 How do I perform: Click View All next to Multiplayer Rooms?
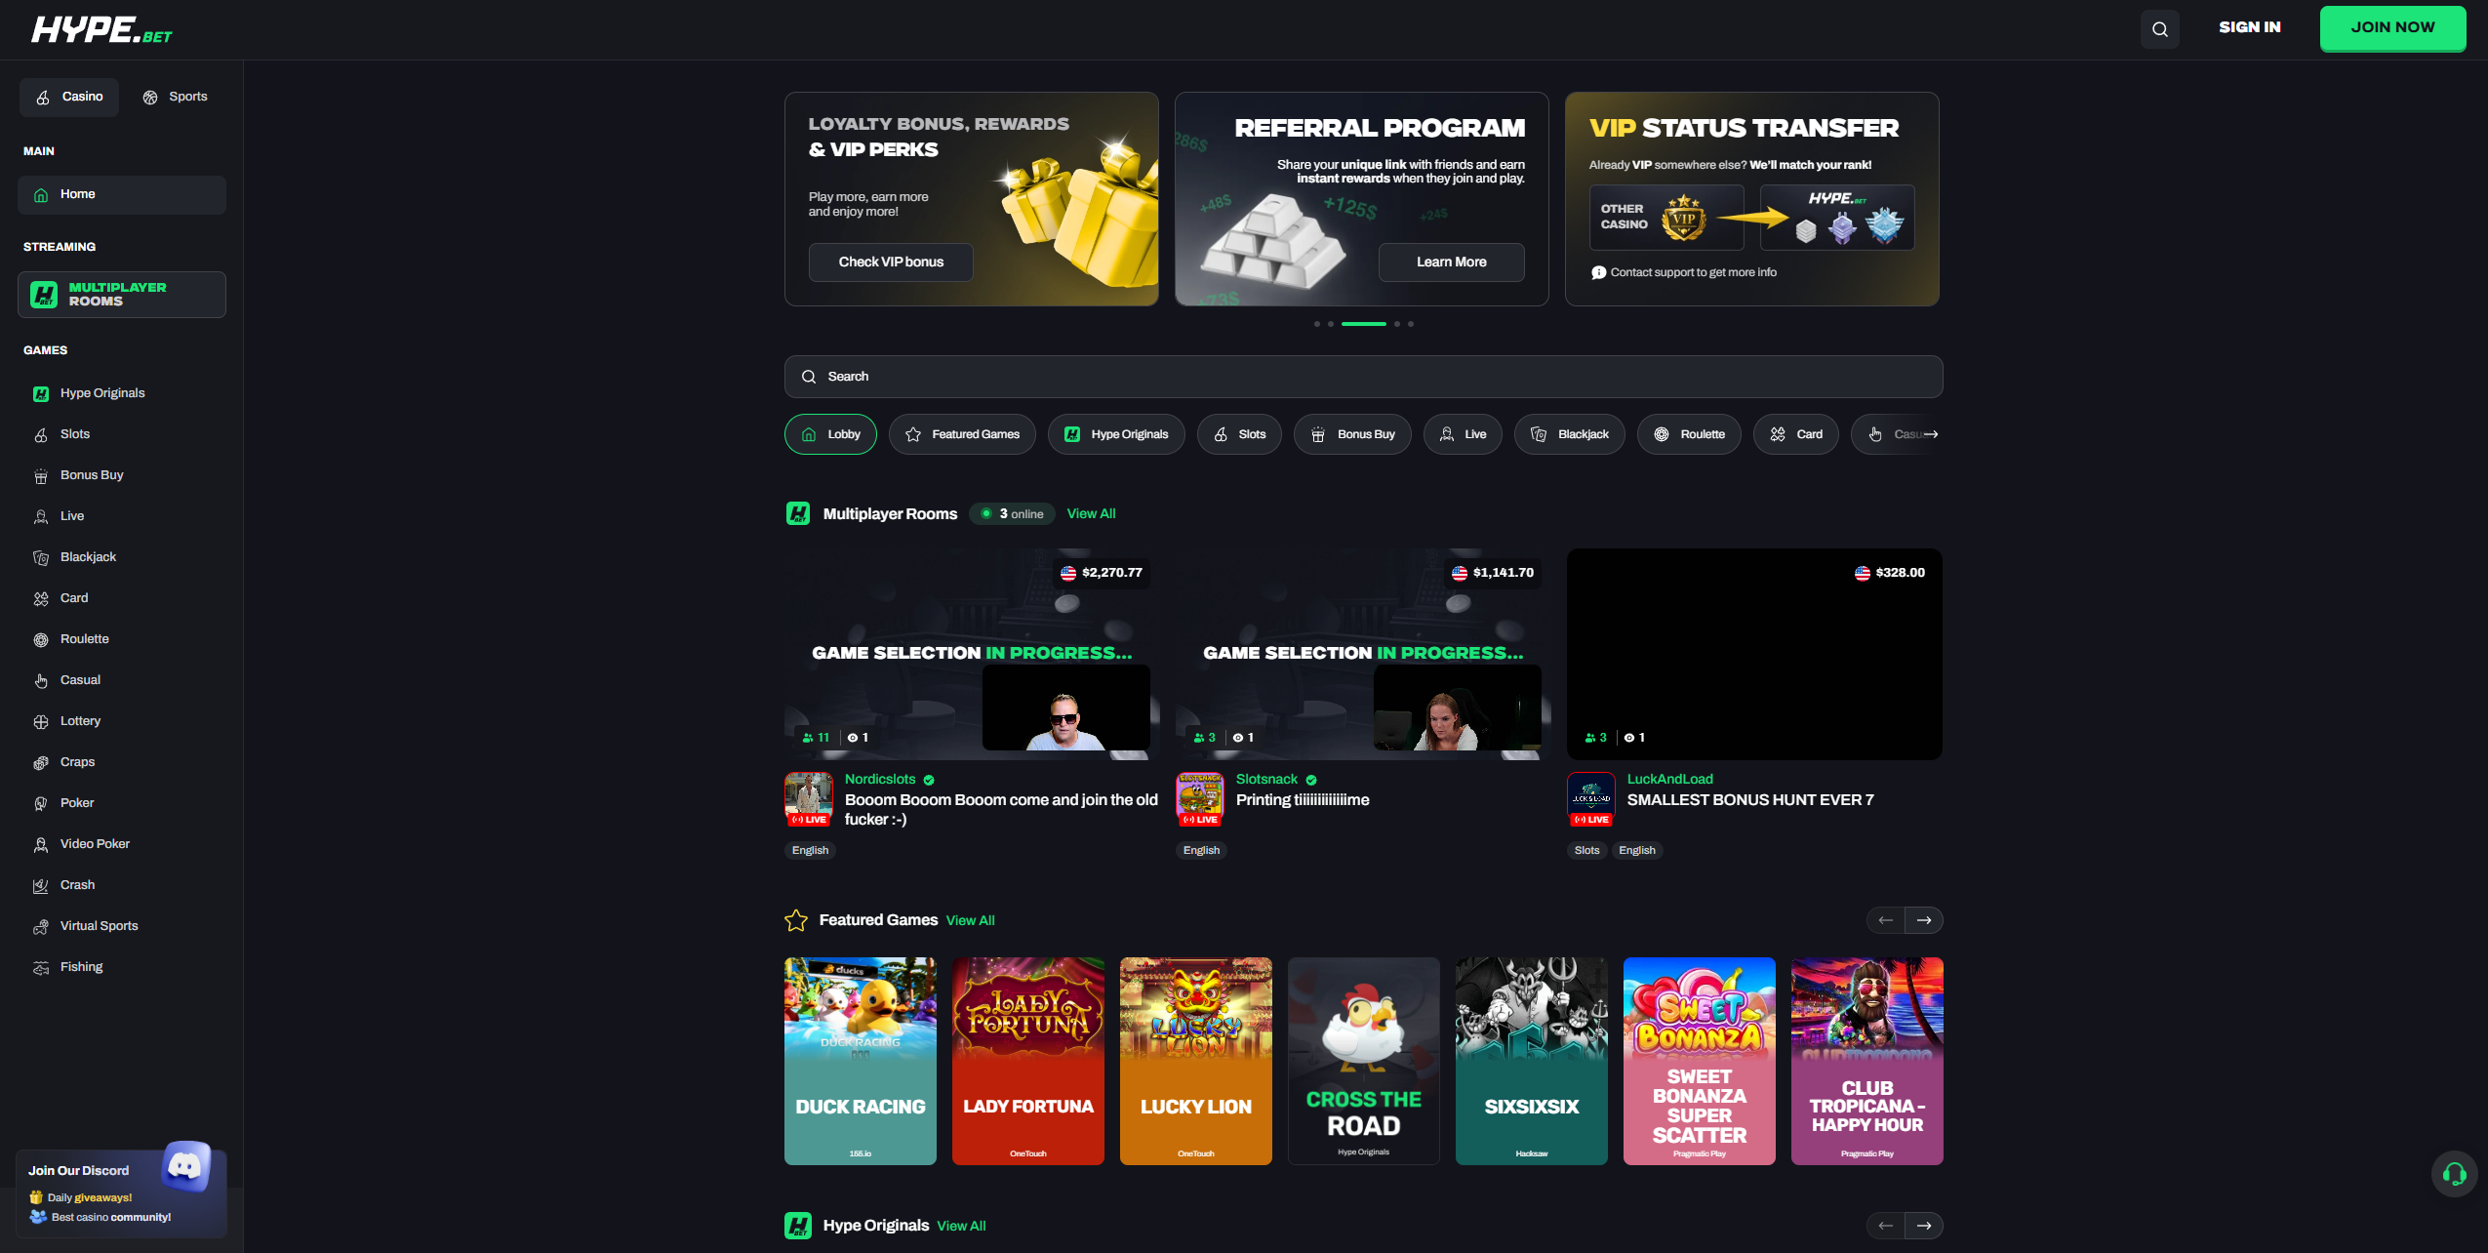pos(1091,513)
